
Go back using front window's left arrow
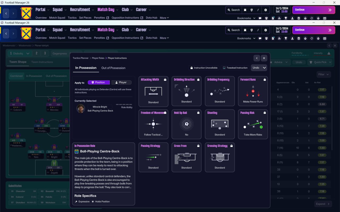pos(6,33)
